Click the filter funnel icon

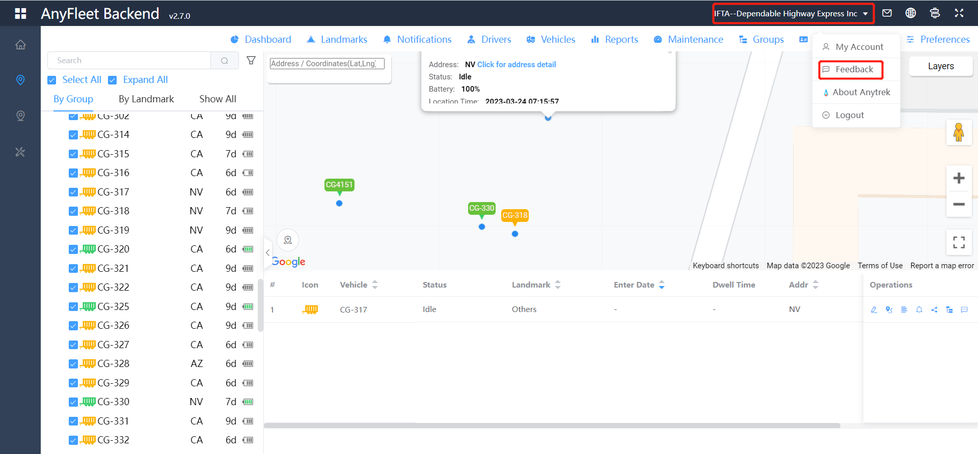251,61
